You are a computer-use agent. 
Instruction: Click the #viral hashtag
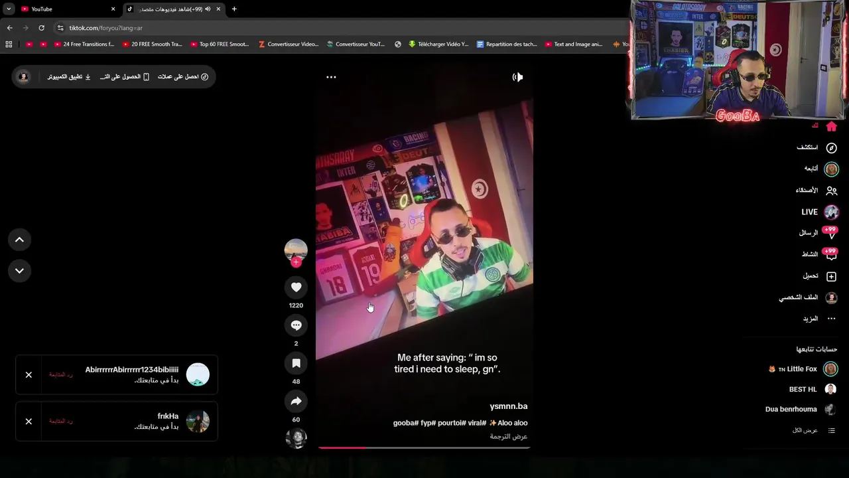476,423
